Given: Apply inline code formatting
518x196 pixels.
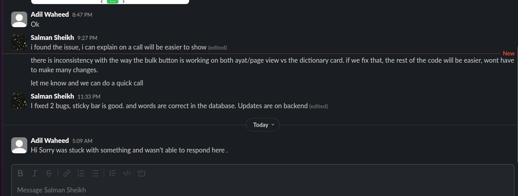Looking at the screenshot, I should coord(127,173).
